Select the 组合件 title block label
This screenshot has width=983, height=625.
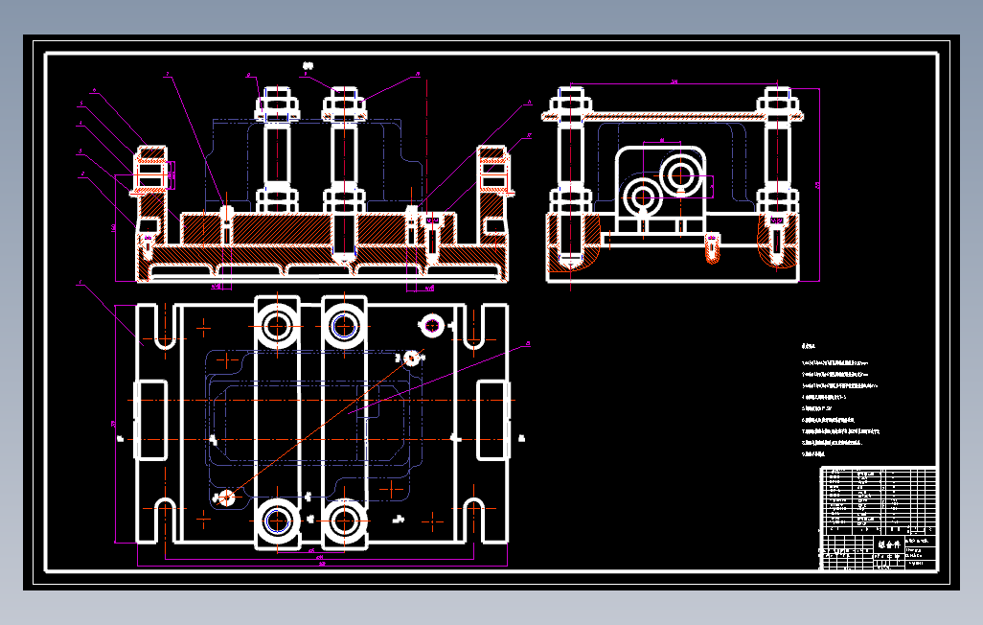(889, 544)
